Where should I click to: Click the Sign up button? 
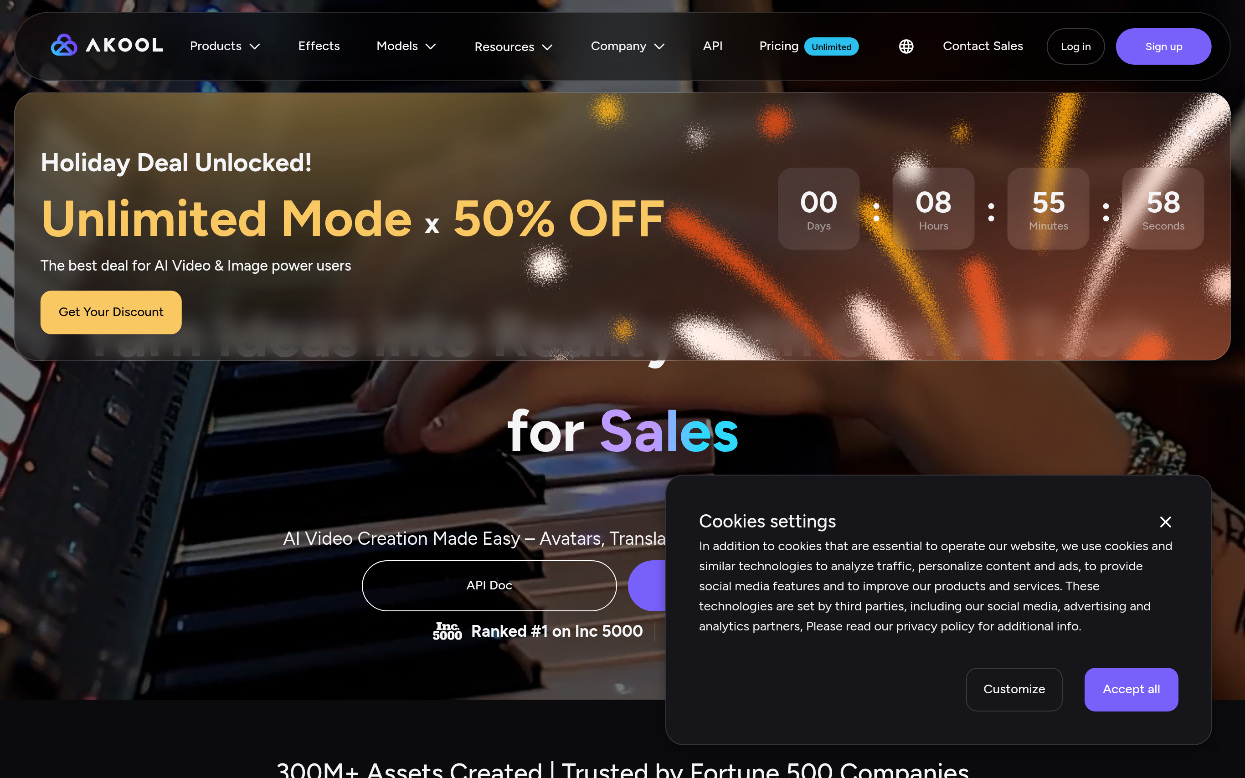tap(1163, 46)
